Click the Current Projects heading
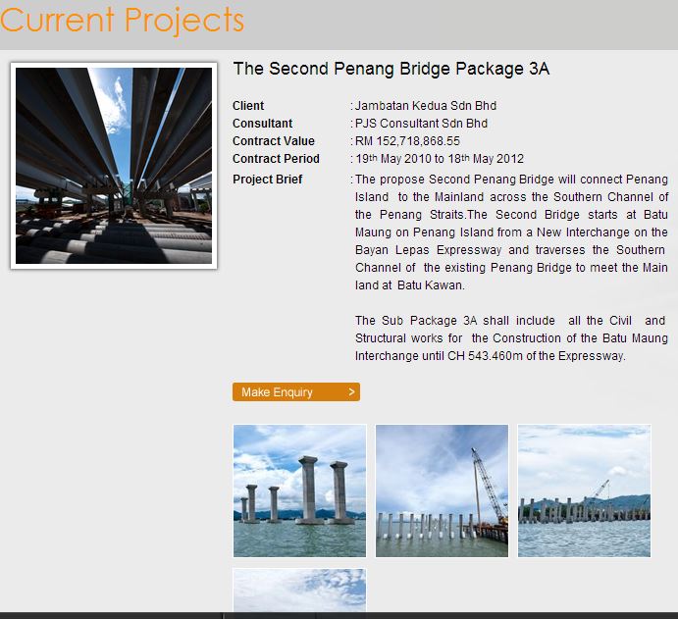Screen dimensions: 678x619 click(x=123, y=20)
